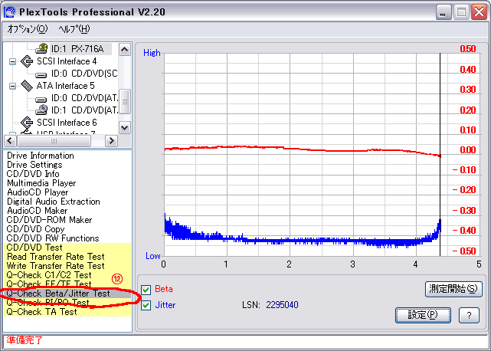Click the device tree vertical scrollbar thumb
The image size is (491, 351).
125,101
